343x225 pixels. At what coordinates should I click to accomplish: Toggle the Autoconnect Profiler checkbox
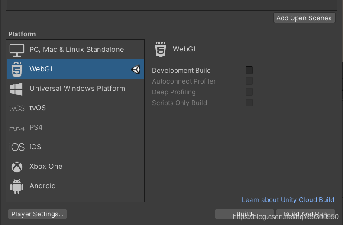[249, 81]
